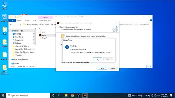Click navigation pane scroll-up arrow
Viewport: 175px width, 98px height.
point(35,28)
